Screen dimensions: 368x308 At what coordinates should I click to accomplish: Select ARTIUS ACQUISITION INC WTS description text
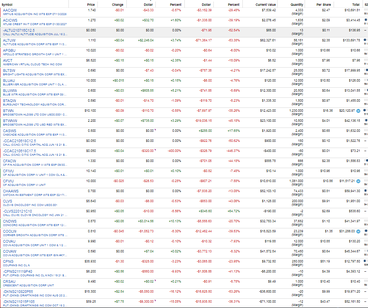(35, 14)
